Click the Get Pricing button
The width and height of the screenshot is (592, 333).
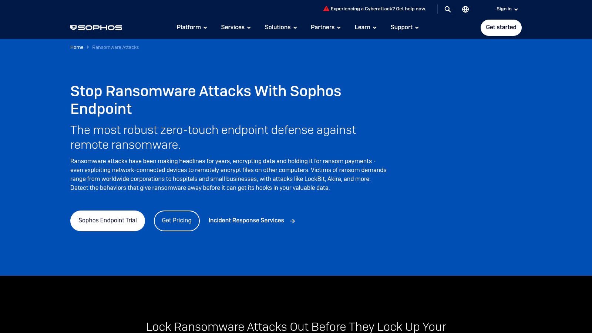pos(176,221)
